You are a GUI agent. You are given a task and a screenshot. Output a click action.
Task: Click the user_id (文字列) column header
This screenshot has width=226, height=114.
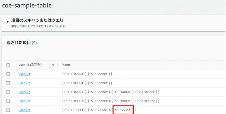[x=30, y=65]
